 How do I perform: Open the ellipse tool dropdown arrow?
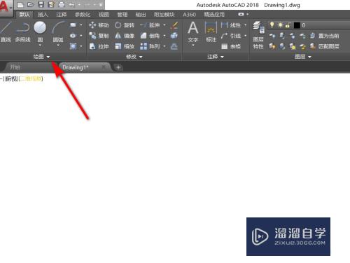tap(81, 36)
